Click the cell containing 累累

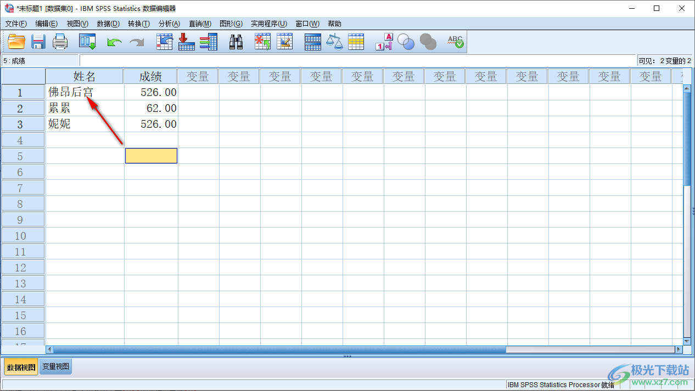point(85,109)
